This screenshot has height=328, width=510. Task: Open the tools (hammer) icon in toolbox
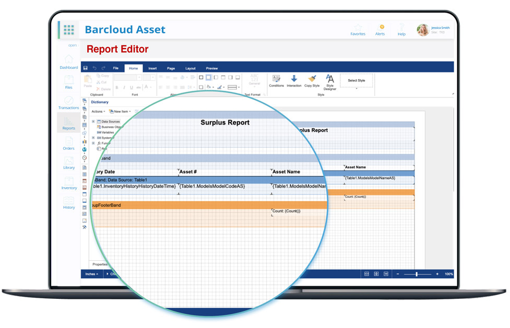pos(85,227)
